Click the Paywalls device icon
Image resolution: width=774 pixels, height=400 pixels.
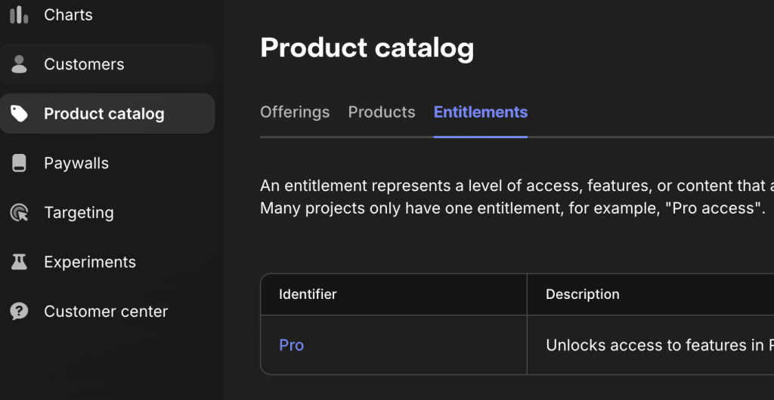tap(19, 163)
